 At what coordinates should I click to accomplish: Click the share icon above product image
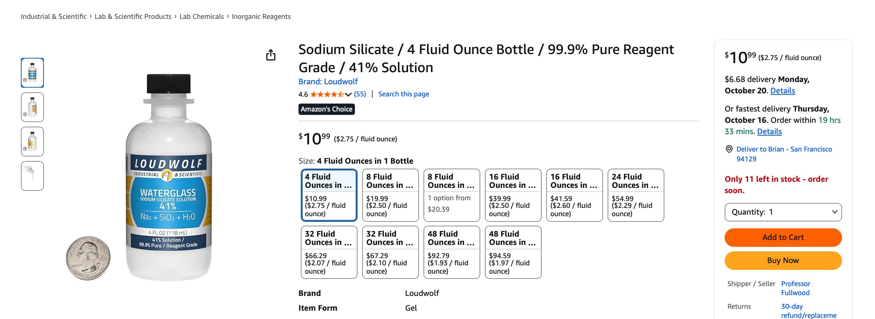tap(270, 55)
